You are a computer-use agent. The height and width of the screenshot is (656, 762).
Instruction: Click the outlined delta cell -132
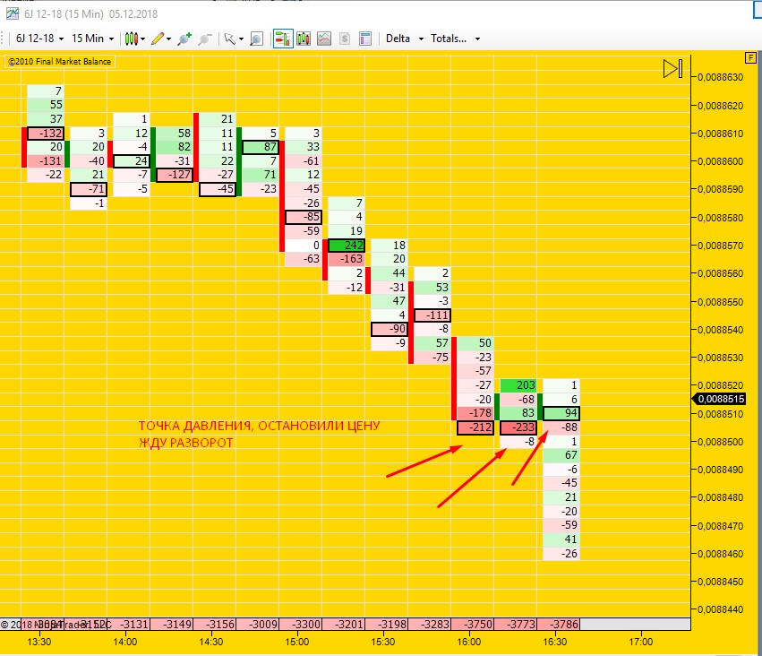point(45,134)
